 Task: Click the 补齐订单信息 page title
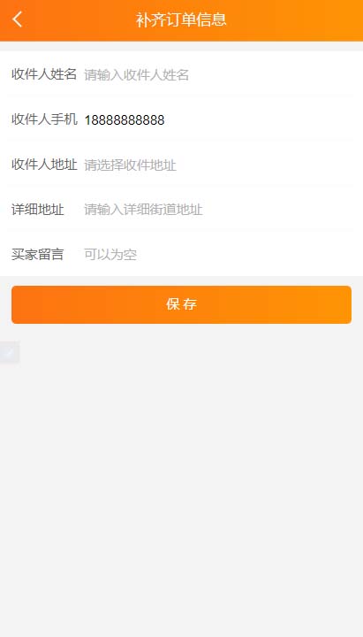coord(181,19)
